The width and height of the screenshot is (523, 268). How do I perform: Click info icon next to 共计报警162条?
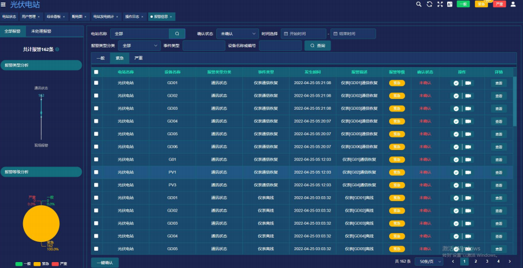pyautogui.click(x=57, y=49)
